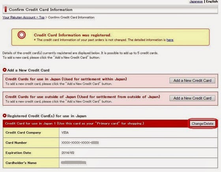
Task: Open the 'here' detailed information link
Action: pyautogui.click(x=170, y=40)
